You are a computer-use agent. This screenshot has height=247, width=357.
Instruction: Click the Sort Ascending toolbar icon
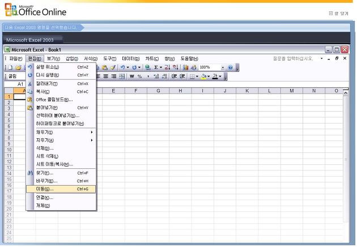click(167, 67)
